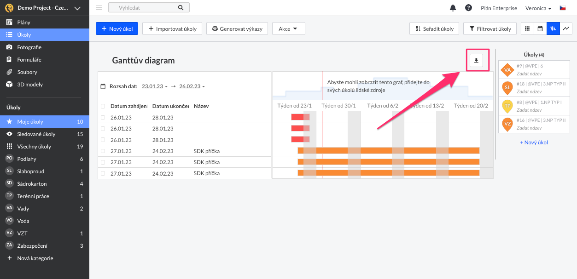The height and width of the screenshot is (279, 577).
Task: Click the Plán Enterprise label
Action: coord(499,8)
